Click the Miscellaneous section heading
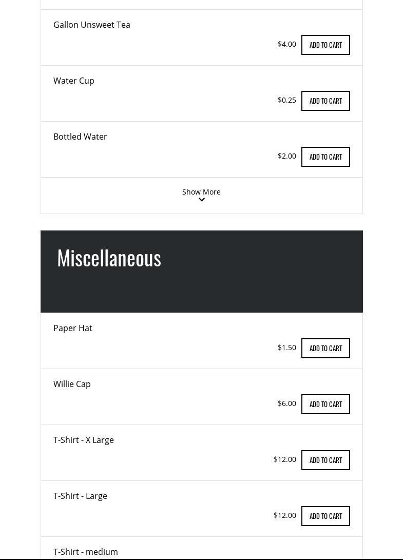Viewport: 403px width, 560px height. [109, 258]
